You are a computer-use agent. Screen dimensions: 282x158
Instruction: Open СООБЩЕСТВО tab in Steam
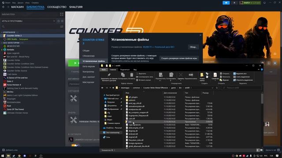click(x=57, y=7)
